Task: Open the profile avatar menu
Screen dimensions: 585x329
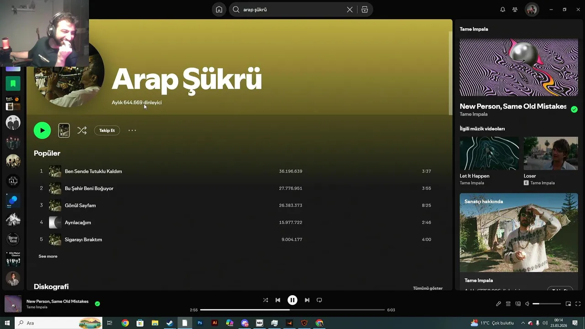Action: click(532, 10)
